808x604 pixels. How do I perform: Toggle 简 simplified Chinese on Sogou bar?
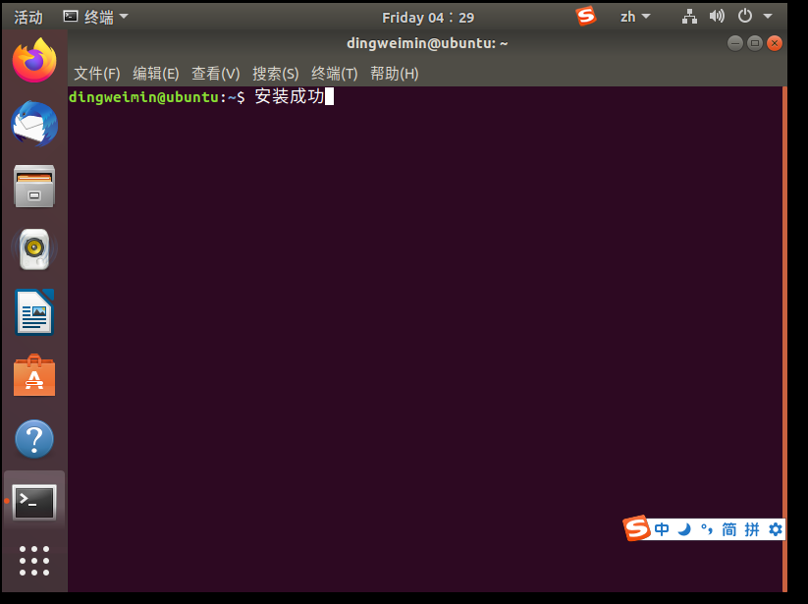[729, 529]
